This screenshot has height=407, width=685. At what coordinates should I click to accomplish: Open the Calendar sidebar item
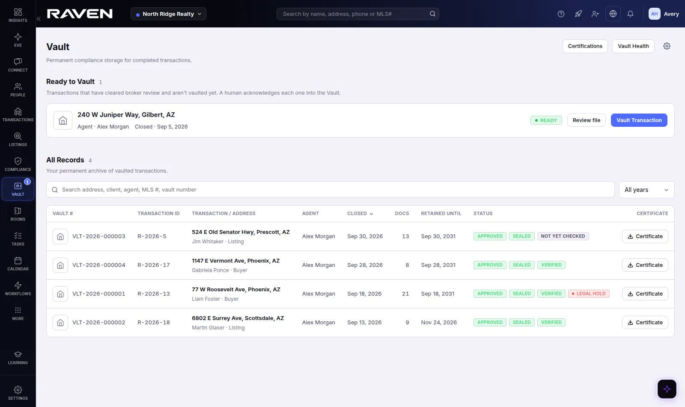(18, 263)
